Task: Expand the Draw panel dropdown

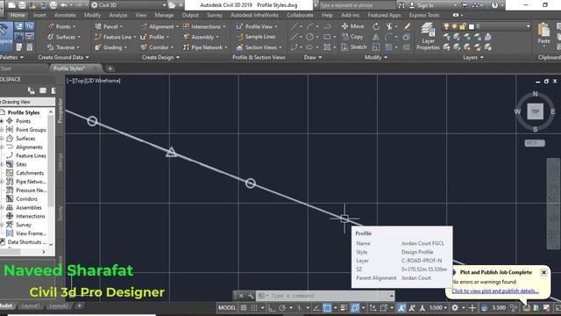Action: [313, 57]
